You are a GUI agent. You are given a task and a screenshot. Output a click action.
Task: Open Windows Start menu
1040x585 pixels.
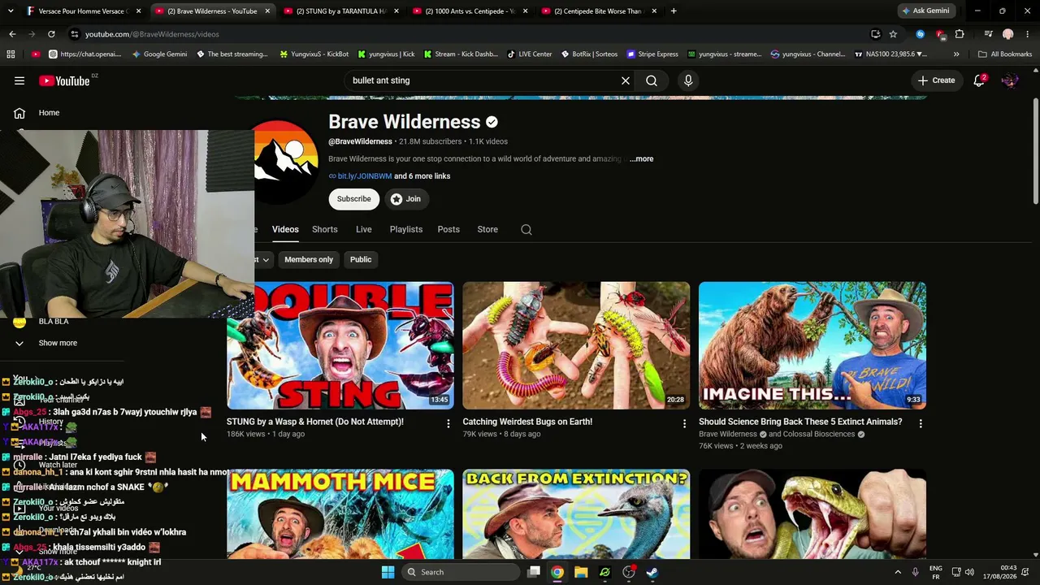pos(388,572)
